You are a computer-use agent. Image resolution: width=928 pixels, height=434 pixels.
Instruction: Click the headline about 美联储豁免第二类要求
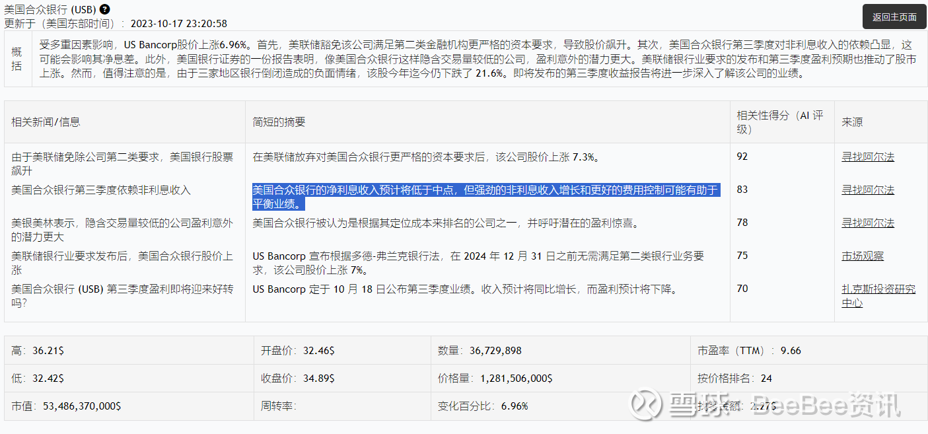pos(121,163)
